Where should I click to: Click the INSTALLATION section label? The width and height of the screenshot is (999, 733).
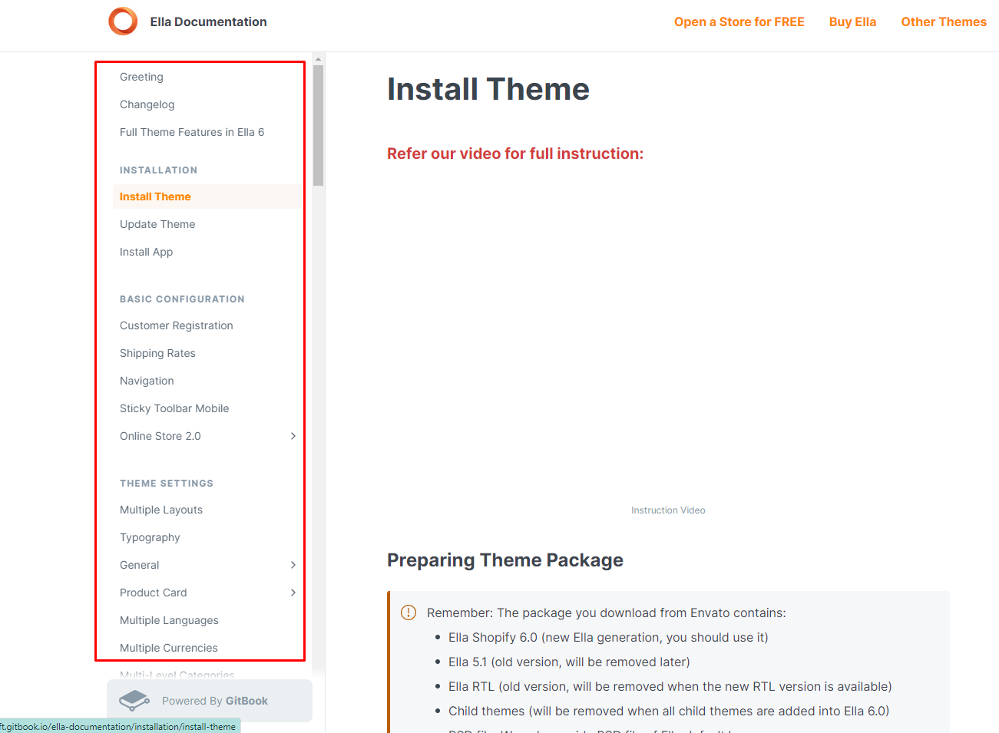[x=159, y=170]
